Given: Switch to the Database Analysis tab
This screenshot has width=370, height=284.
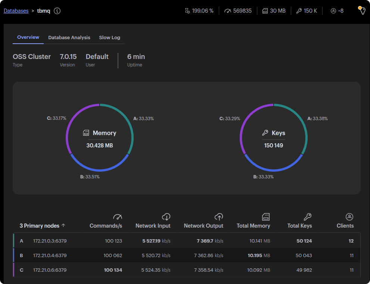Looking at the screenshot, I should tap(69, 38).
